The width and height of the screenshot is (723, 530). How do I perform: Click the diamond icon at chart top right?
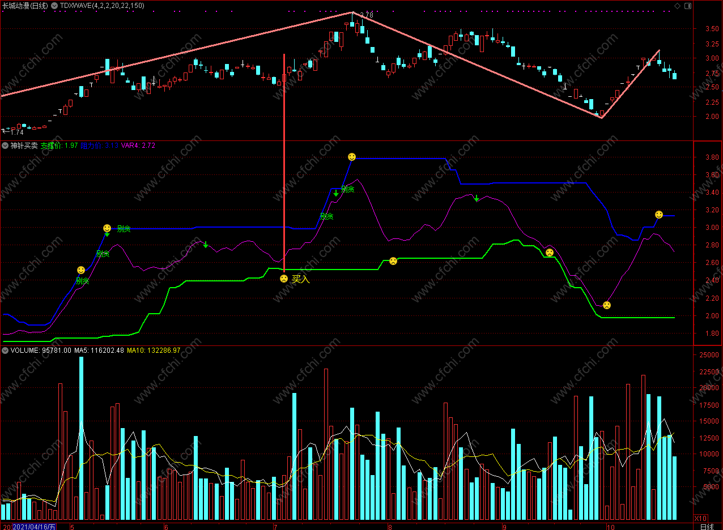[x=677, y=6]
